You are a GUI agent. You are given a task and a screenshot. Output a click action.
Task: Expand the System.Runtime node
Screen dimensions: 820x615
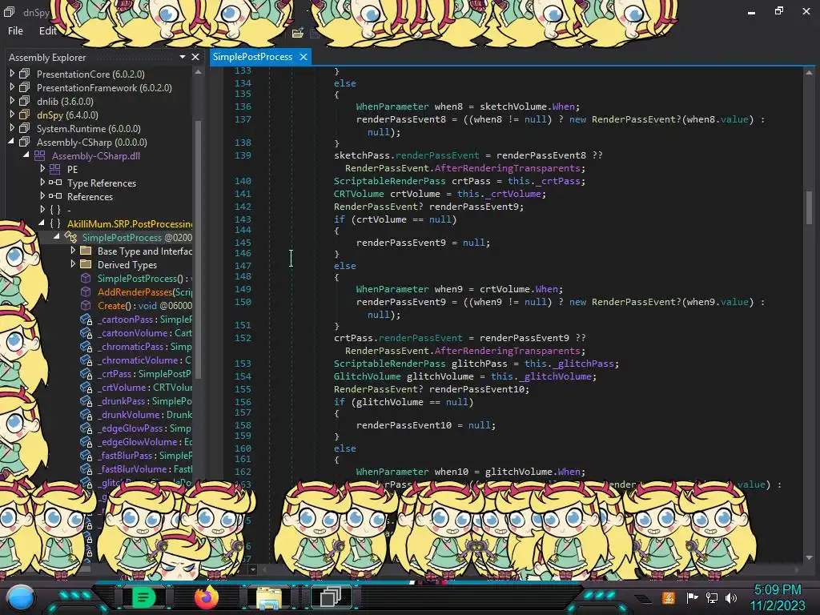pos(12,128)
